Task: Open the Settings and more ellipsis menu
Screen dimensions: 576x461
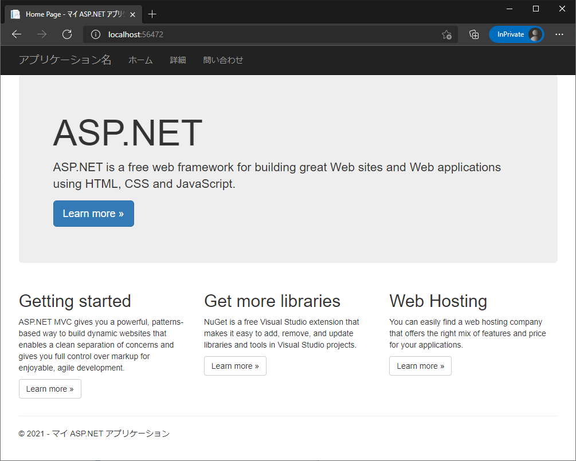Action: (559, 34)
